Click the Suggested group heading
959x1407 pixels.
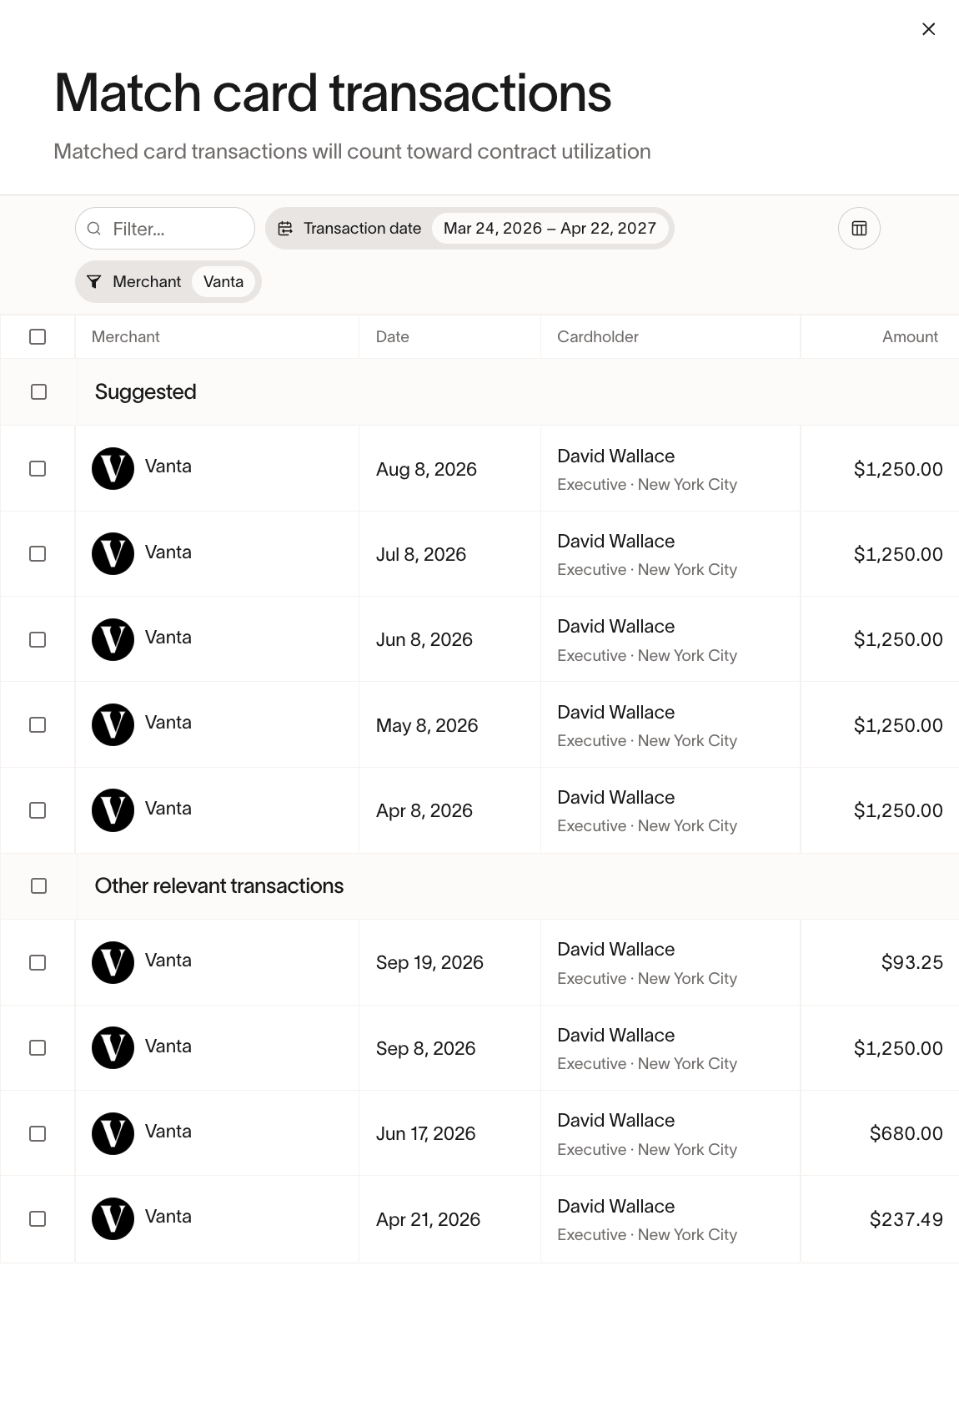point(146,392)
